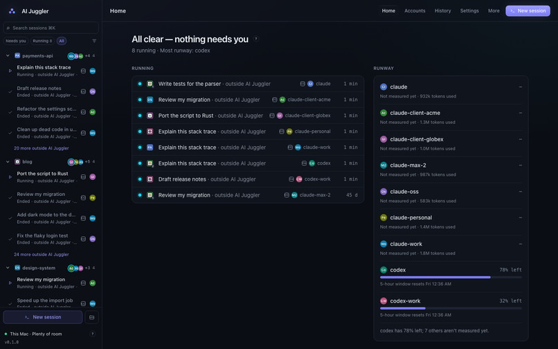
Task: Click the Gl avatar next to claude-client-globex running row
Action: coord(280,116)
